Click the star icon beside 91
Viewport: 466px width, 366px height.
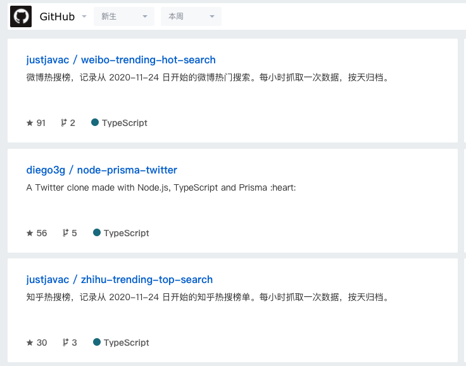coord(30,123)
